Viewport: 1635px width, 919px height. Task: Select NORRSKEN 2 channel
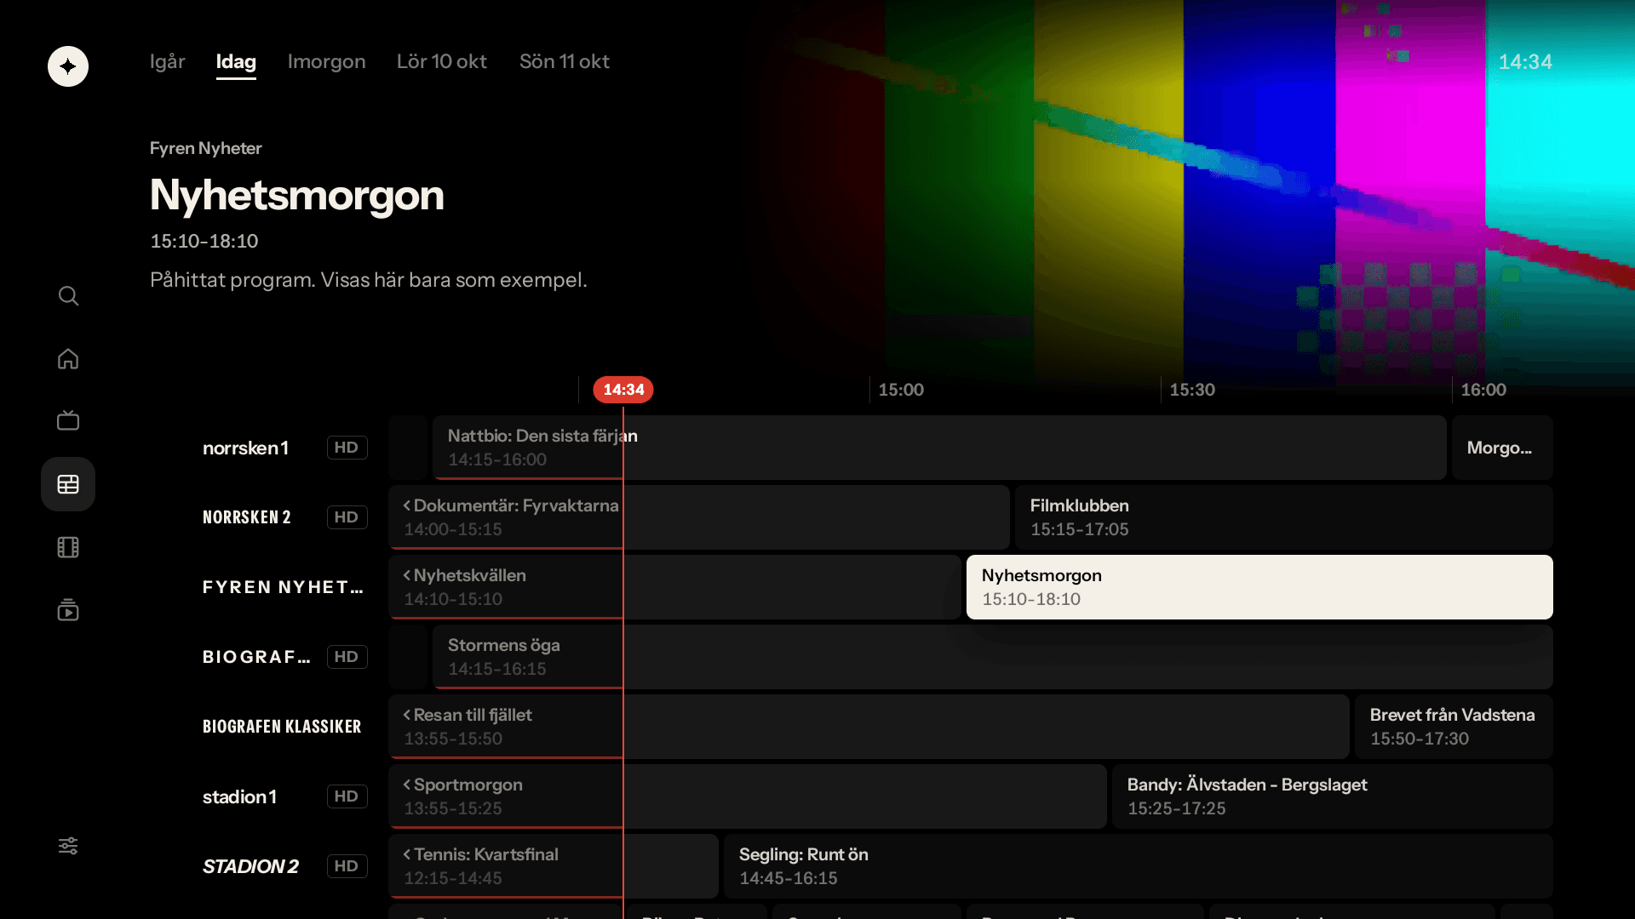(247, 517)
